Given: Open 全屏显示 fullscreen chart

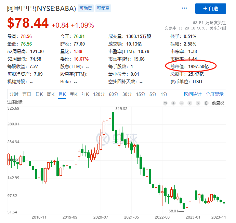Looking at the screenshot, I should (x=215, y=95).
